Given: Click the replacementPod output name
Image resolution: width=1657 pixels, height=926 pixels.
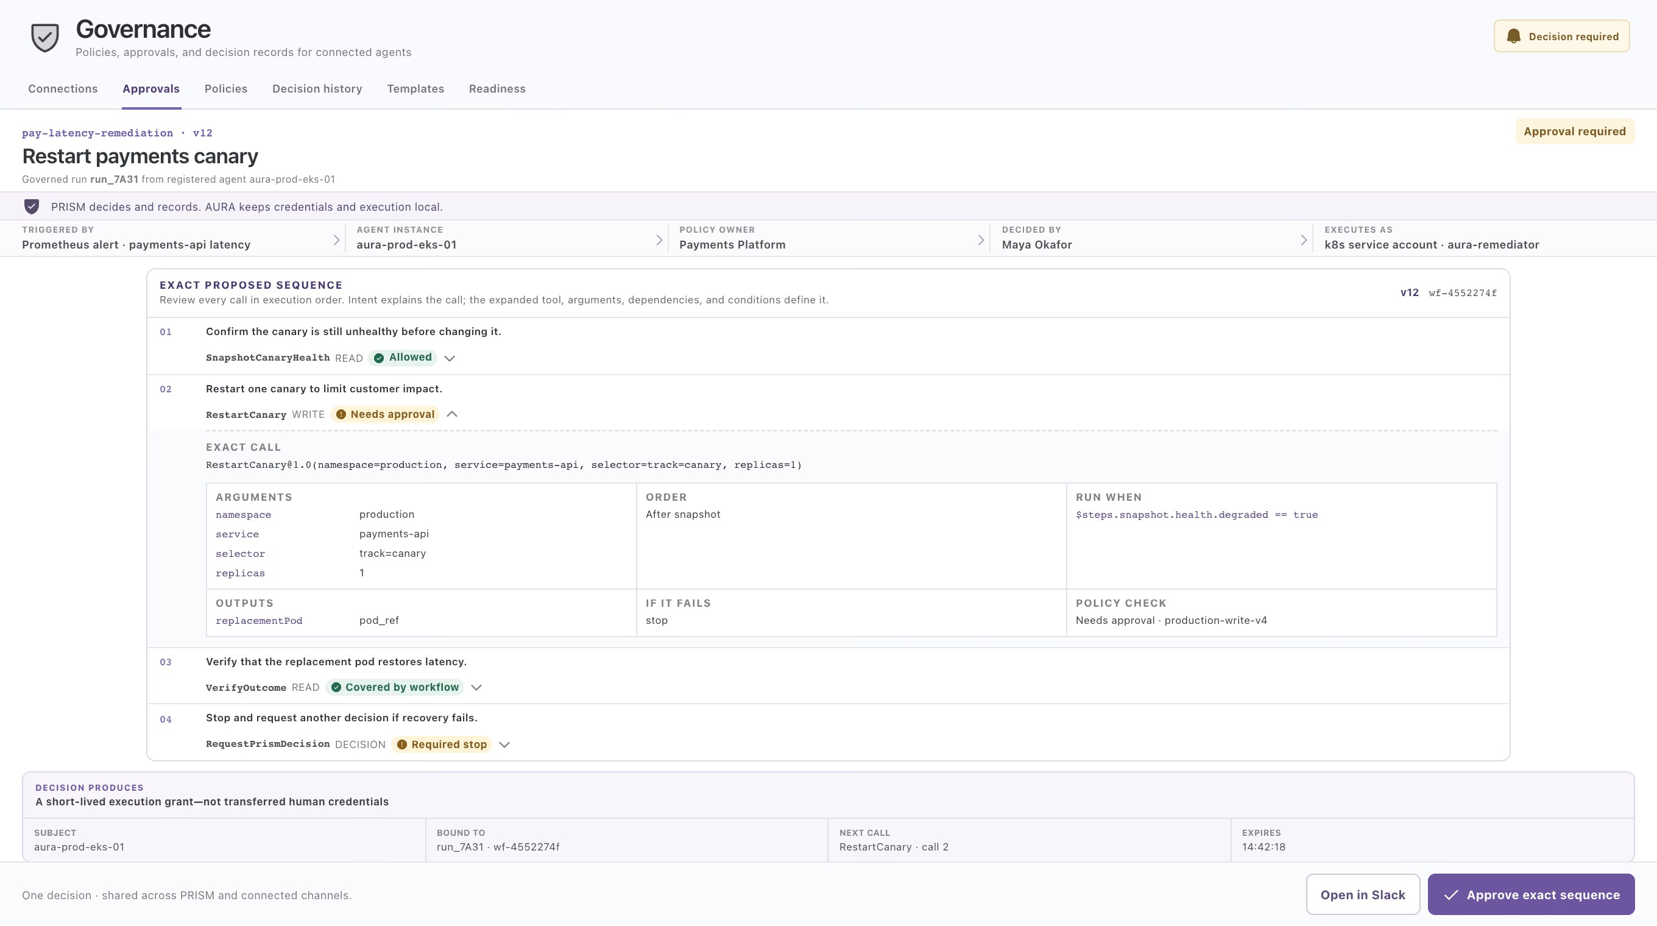Looking at the screenshot, I should point(258,621).
